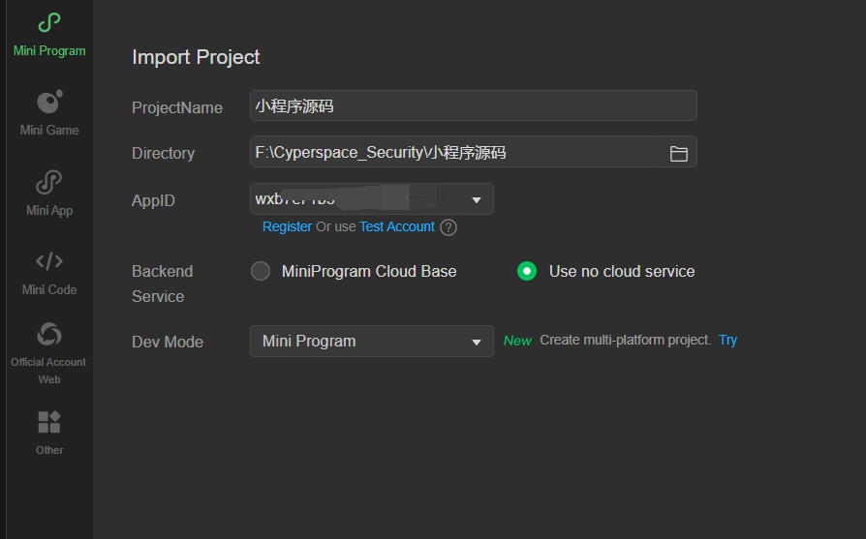Click the Register link
Image resolution: width=866 pixels, height=539 pixels.
pos(287,226)
